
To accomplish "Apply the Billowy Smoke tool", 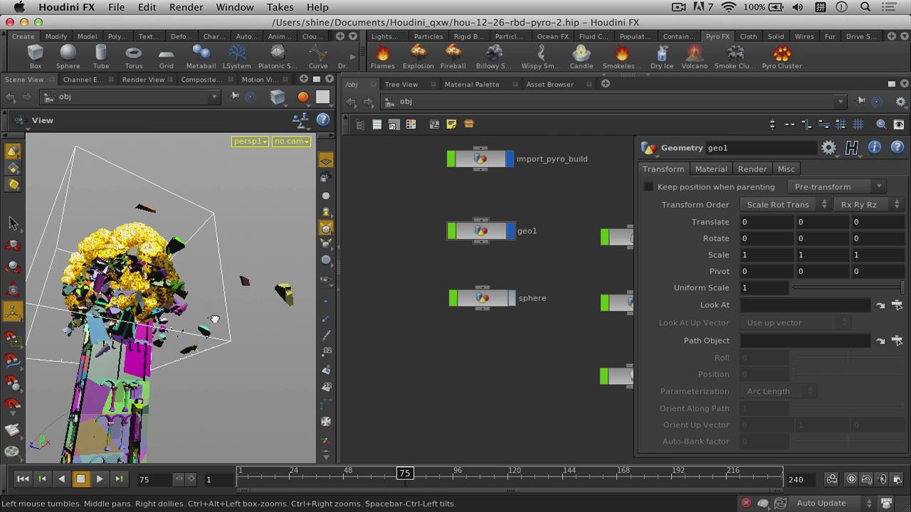I will click(493, 57).
